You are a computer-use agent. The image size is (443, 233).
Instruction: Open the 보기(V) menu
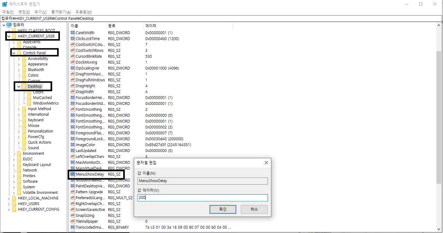tap(40, 12)
